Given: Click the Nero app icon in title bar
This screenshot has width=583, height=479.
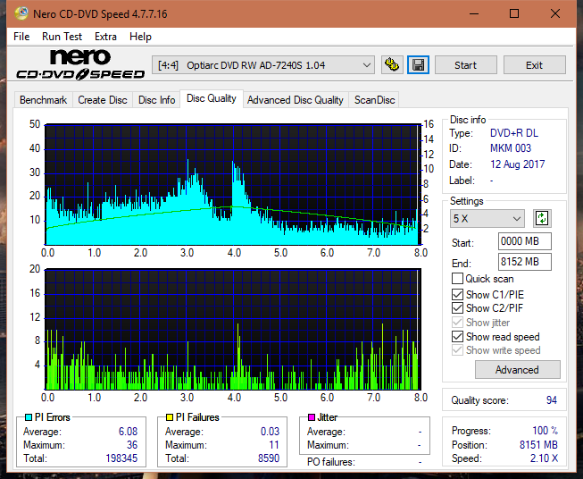Looking at the screenshot, I should point(21,13).
